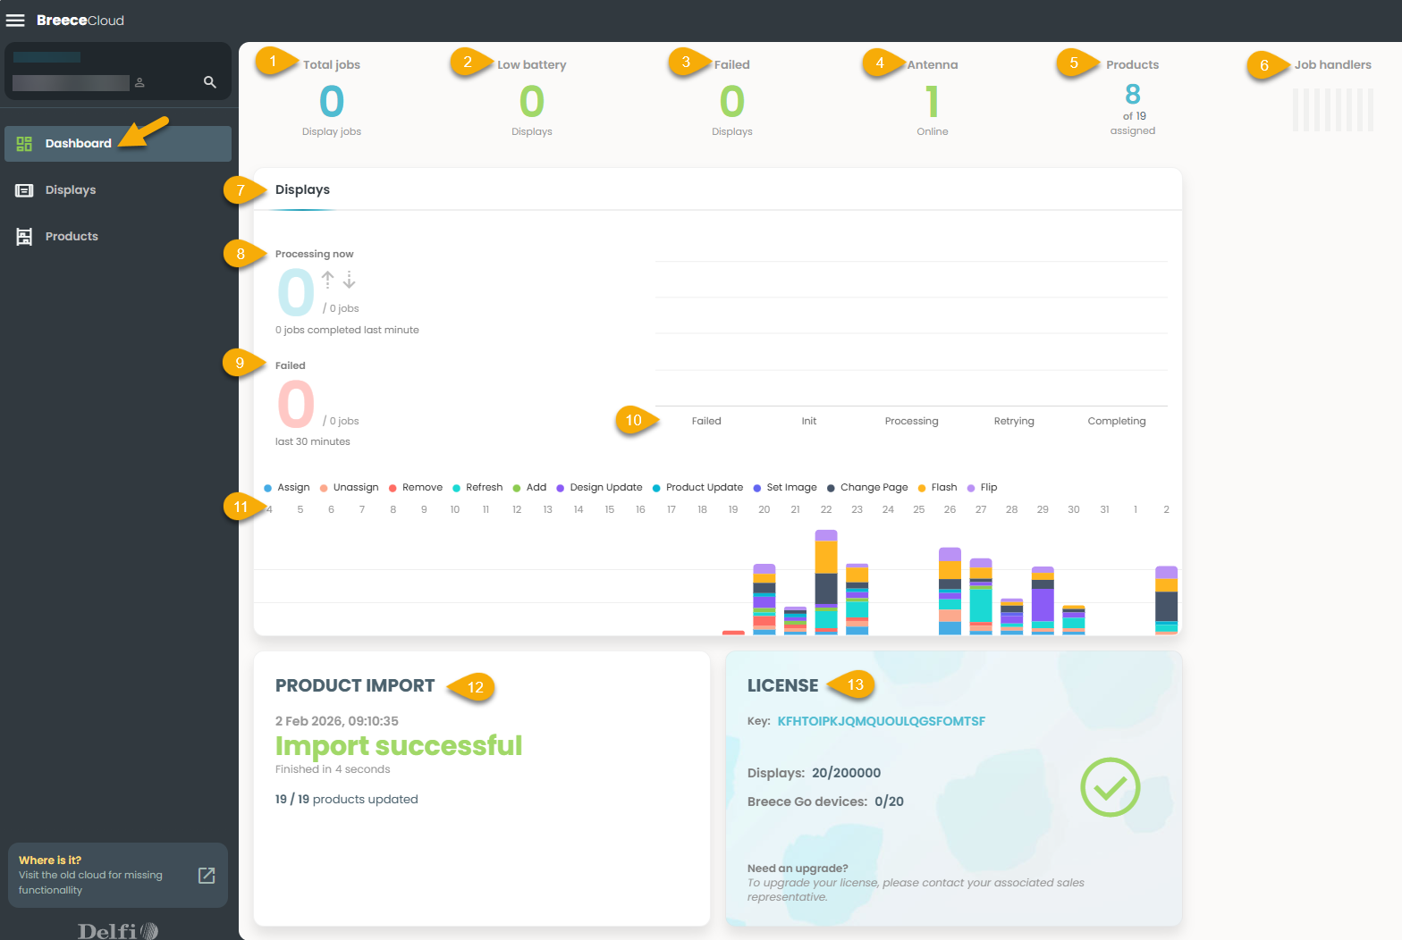Click the BreeceCloud logo
The image size is (1402, 940).
click(x=80, y=20)
